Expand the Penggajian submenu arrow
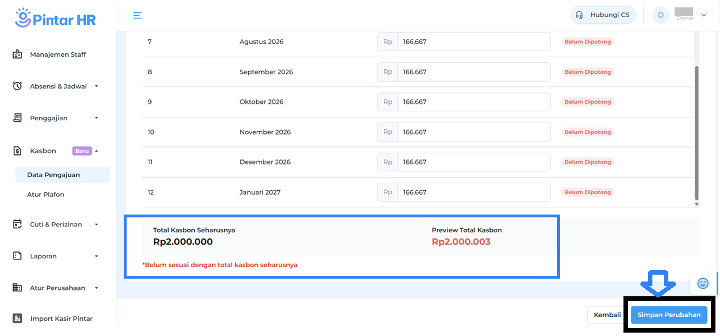Image resolution: width=720 pixels, height=336 pixels. pyautogui.click(x=97, y=118)
